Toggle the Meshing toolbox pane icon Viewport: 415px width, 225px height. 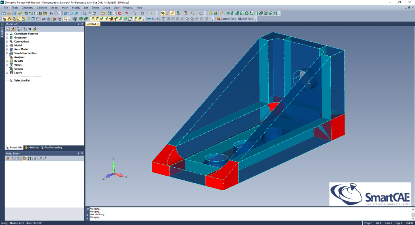click(x=9, y=19)
